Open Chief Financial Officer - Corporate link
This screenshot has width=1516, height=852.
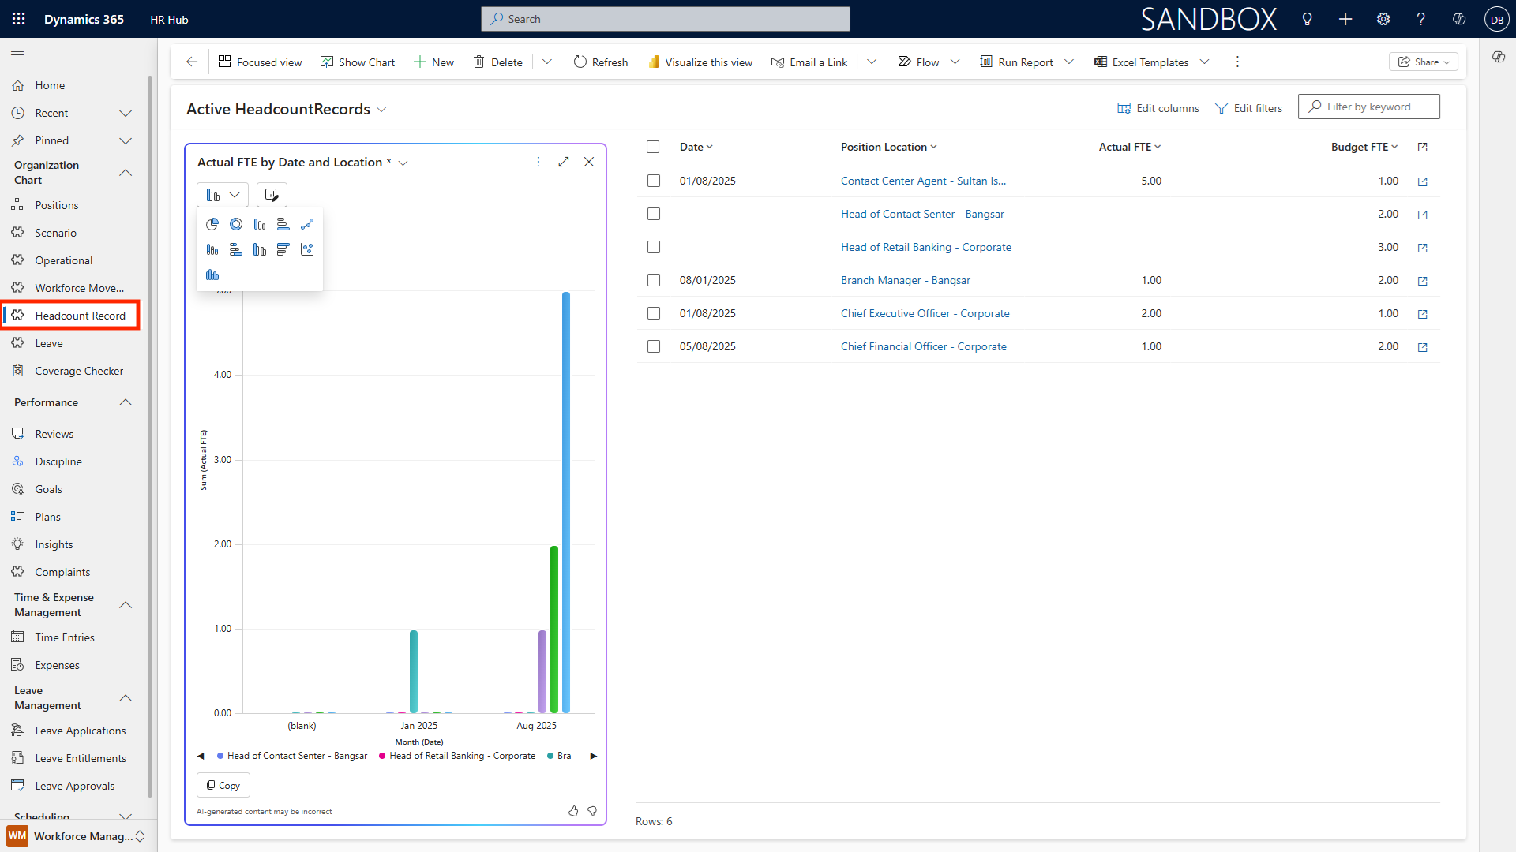tap(923, 346)
